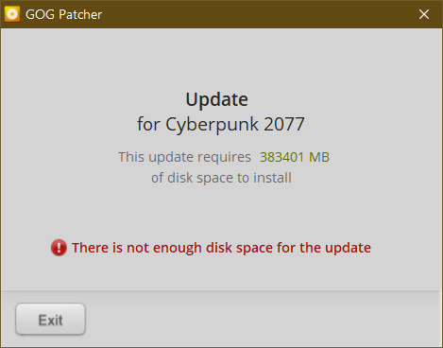Select the 'for Cyberpunk 2077' subtitle
This screenshot has height=348, width=443.
[x=221, y=125]
